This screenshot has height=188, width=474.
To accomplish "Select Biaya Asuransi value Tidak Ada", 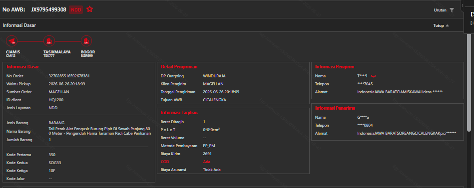I will click(x=212, y=170).
